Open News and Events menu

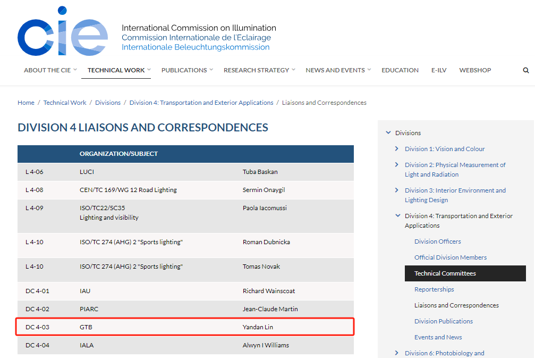(338, 70)
